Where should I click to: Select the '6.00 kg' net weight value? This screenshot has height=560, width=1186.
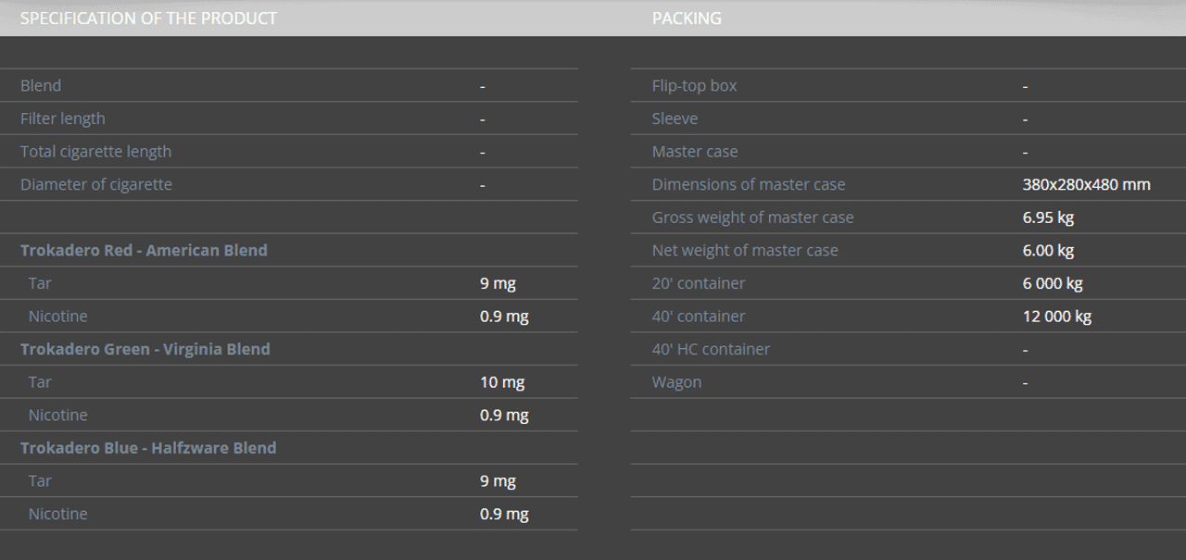(x=1049, y=250)
